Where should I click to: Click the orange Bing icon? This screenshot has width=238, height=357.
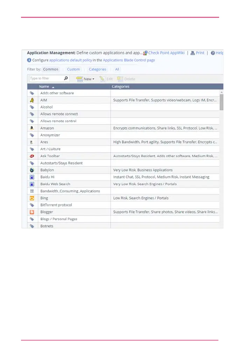[x=32, y=198]
